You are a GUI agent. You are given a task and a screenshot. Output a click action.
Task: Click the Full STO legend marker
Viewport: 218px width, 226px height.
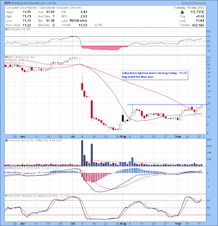click(6, 196)
